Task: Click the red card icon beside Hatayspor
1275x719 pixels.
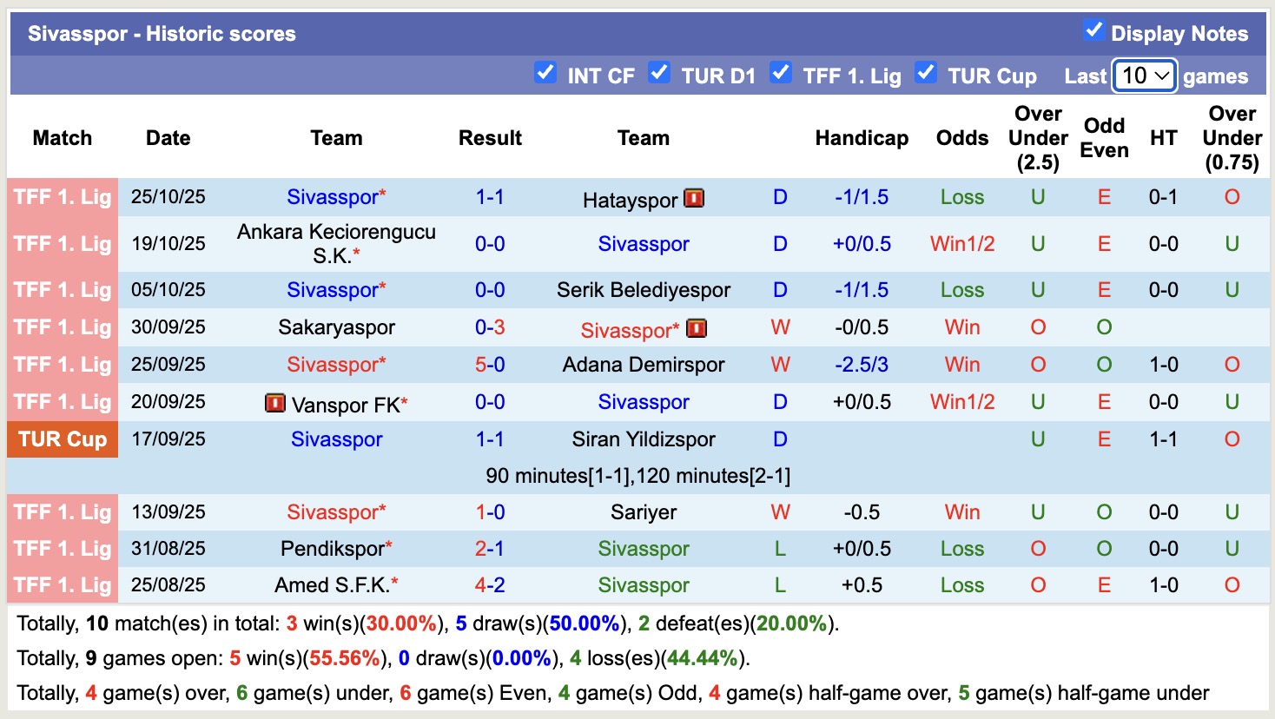Action: click(x=692, y=197)
